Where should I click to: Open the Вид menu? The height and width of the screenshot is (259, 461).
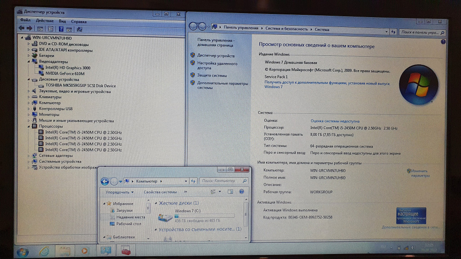(x=62, y=21)
